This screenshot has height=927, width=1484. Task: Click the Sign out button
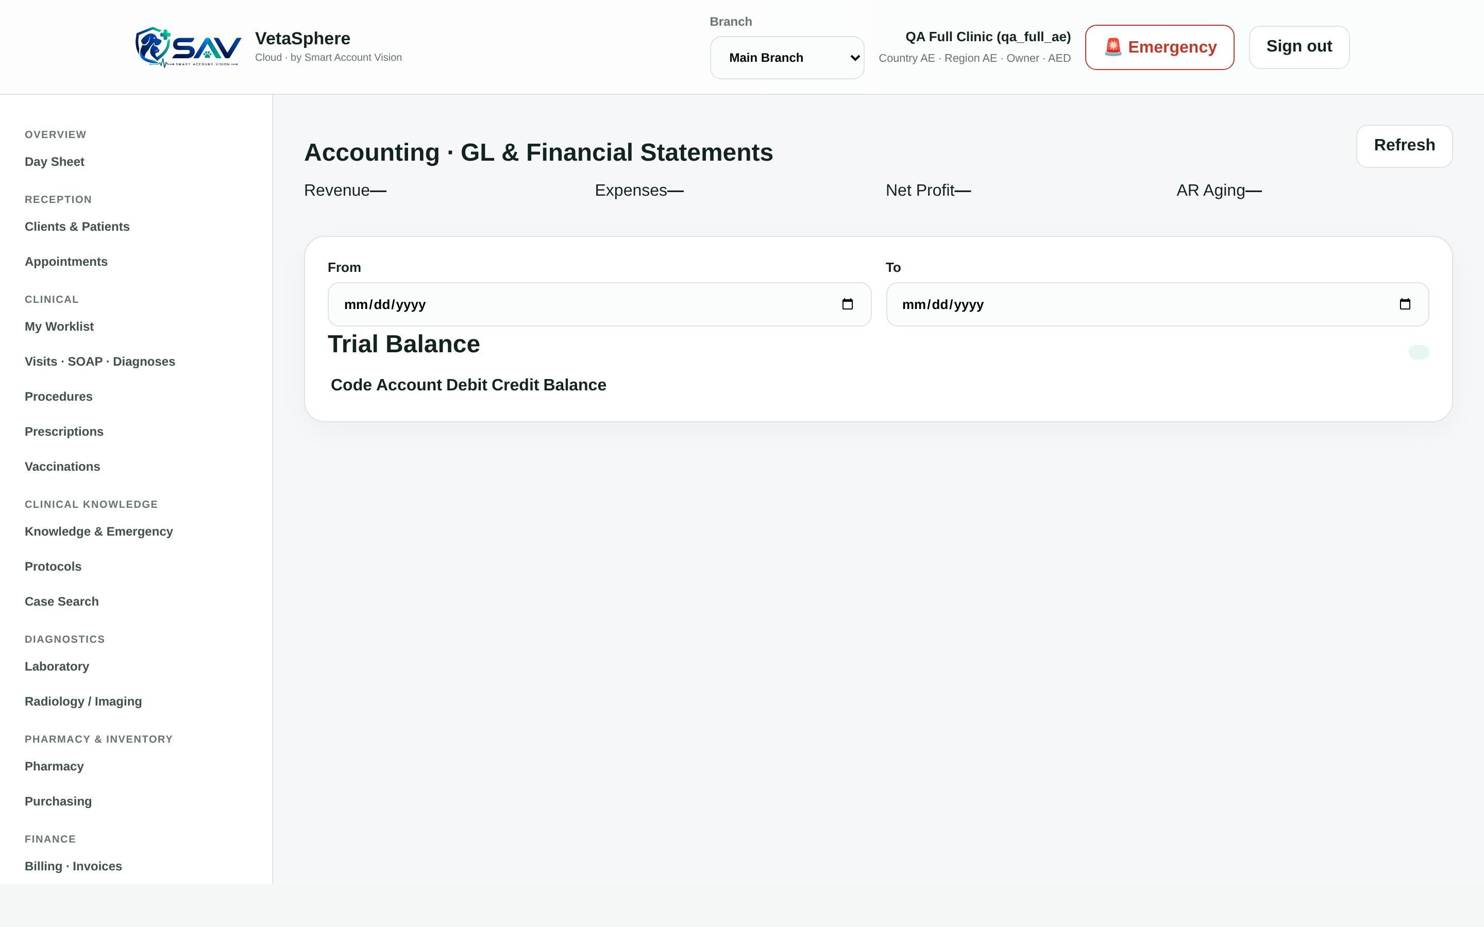tap(1299, 46)
